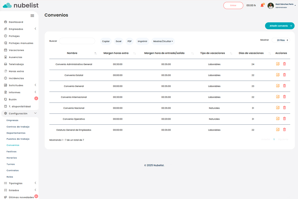
Task: Open Festivos in the Configuración submenu
Action: [x=12, y=152]
